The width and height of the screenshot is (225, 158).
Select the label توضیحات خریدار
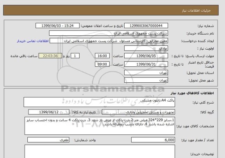point(202,154)
